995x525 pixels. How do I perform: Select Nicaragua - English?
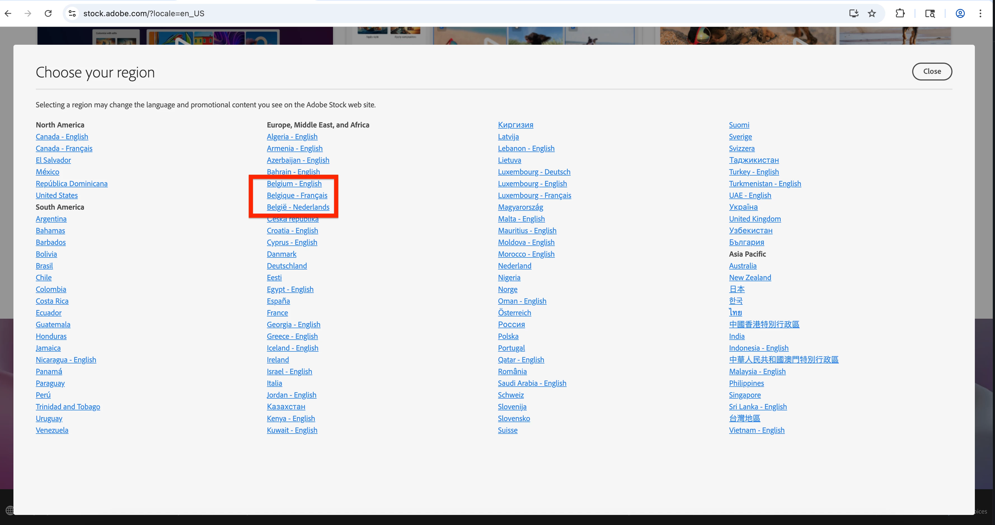click(66, 360)
